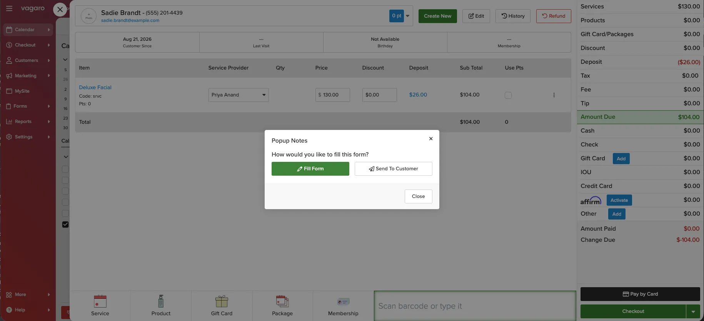Screen dimensions: 704x321
Task: Click the Amount Due $104.00 row
Action: pyautogui.click(x=640, y=117)
